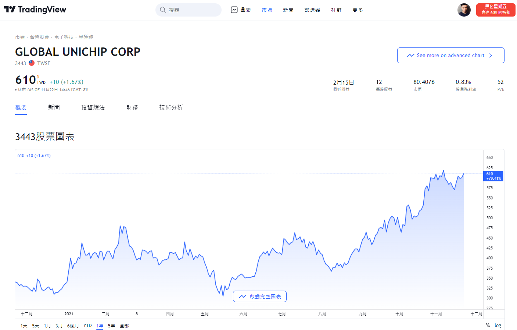Click the TWSE exchange label
This screenshot has width=517, height=330.
coord(44,63)
